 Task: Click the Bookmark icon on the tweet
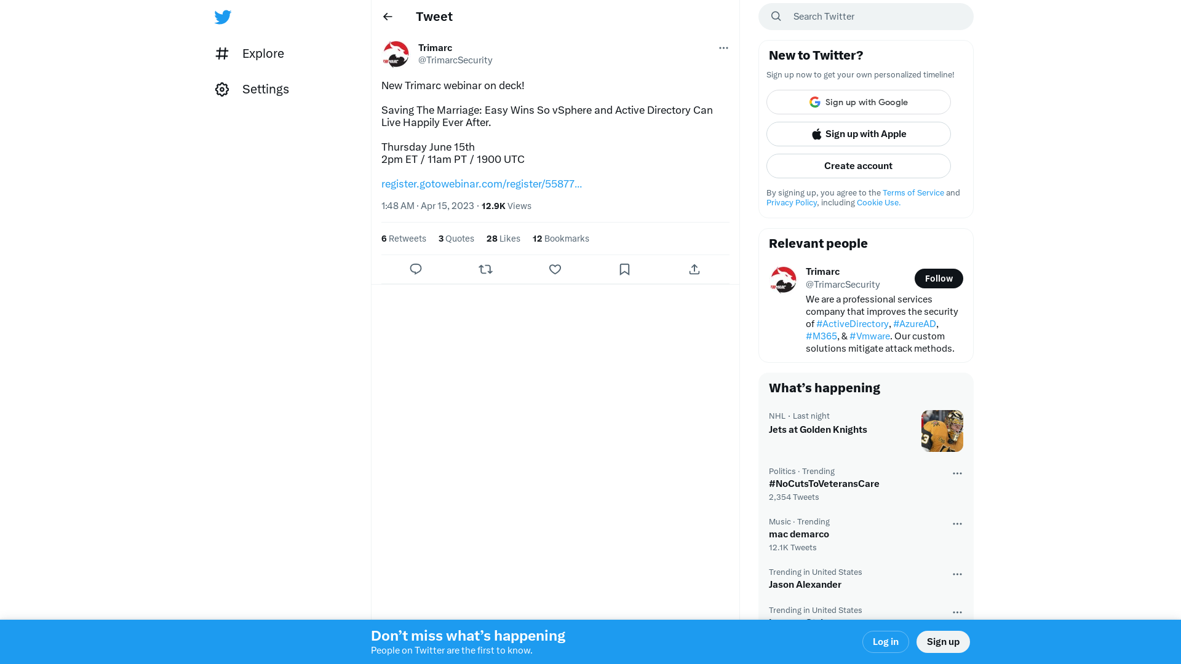point(624,268)
